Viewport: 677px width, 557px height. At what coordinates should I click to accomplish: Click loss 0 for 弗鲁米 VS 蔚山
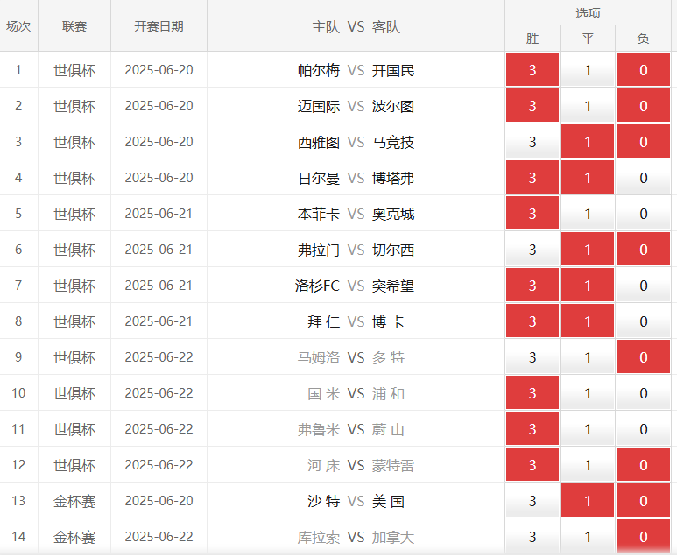coord(644,428)
